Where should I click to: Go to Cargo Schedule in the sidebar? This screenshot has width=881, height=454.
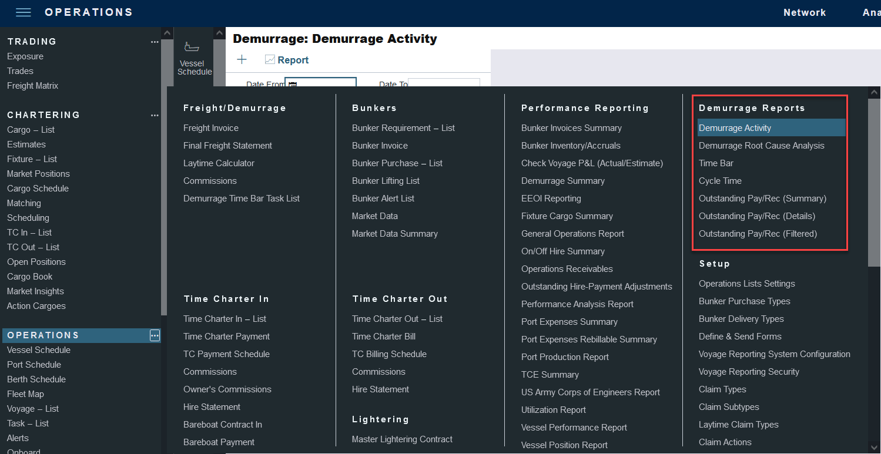pos(38,189)
